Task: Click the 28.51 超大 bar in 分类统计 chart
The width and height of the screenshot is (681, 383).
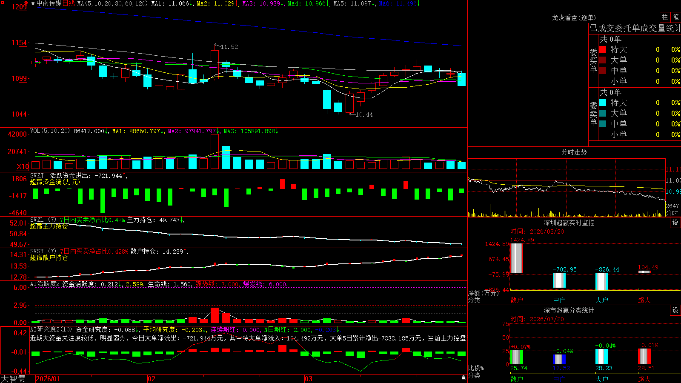Action: [x=644, y=357]
